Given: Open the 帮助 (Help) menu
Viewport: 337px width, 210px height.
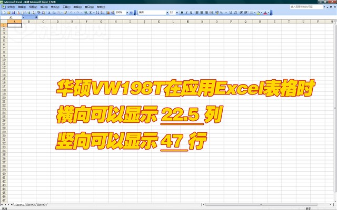Looking at the screenshot, I should (101, 7).
